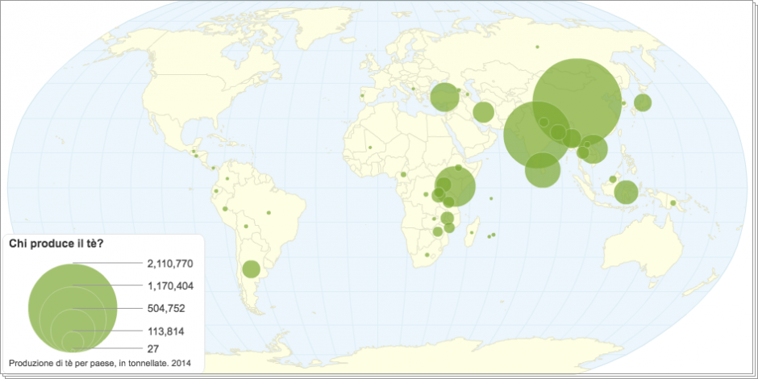Click the Japan tea production bubble

click(642, 102)
